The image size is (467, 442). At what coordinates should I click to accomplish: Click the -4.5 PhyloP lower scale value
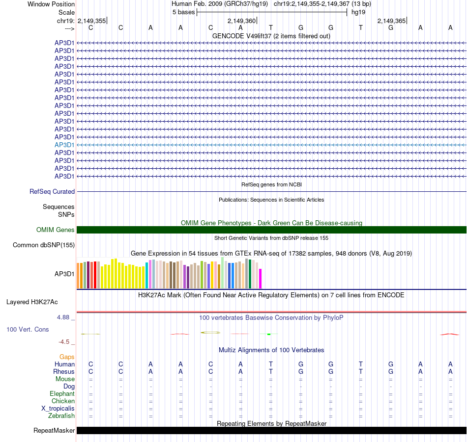pos(64,342)
